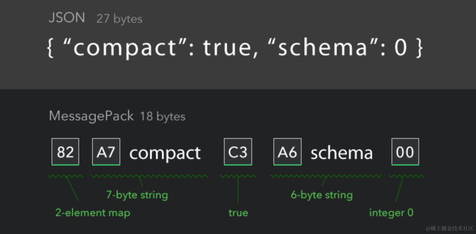
Task: Click the 2-element map annotation
Action: [x=93, y=213]
